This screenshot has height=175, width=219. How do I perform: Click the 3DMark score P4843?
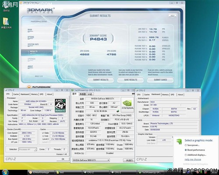click(98, 39)
